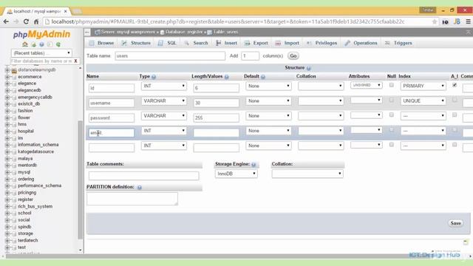The image size is (473, 266).
Task: Click the green log out icon
Action: click(33, 44)
